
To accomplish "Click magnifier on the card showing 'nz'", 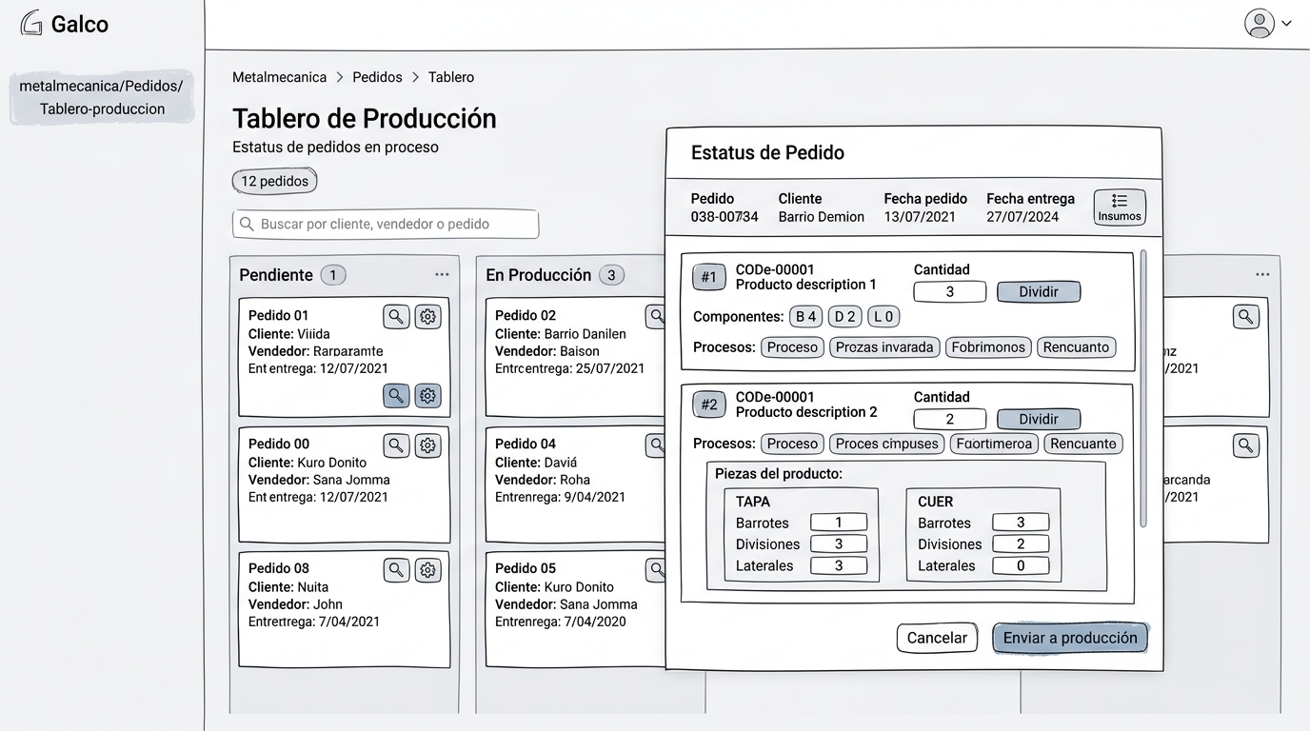I will (1246, 317).
